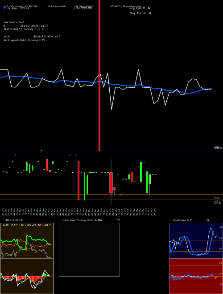
Task: Click the tall red candlestick hitting the bottom line
Action: pos(78,180)
